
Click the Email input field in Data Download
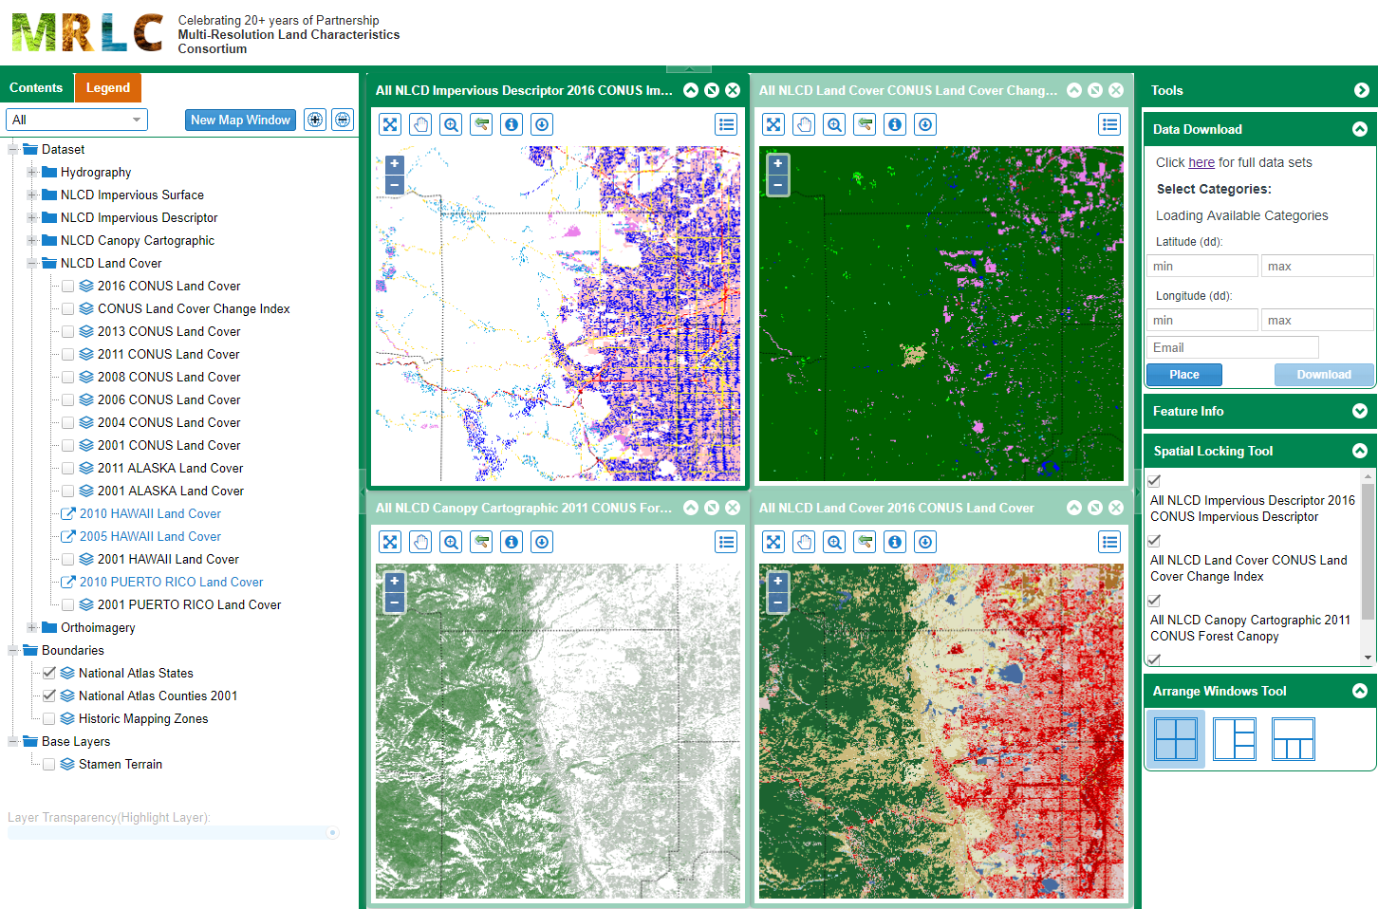[x=1231, y=347]
